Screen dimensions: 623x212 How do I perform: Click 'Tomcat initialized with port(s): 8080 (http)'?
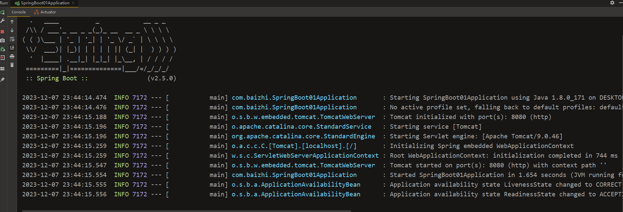click(471, 117)
